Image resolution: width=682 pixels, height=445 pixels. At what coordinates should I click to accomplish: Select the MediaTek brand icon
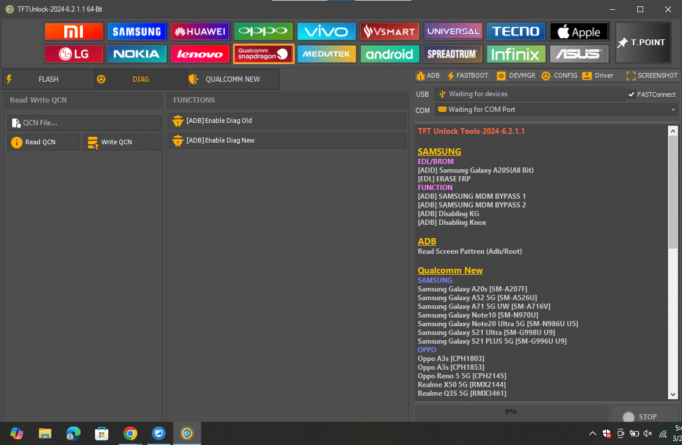tap(326, 54)
